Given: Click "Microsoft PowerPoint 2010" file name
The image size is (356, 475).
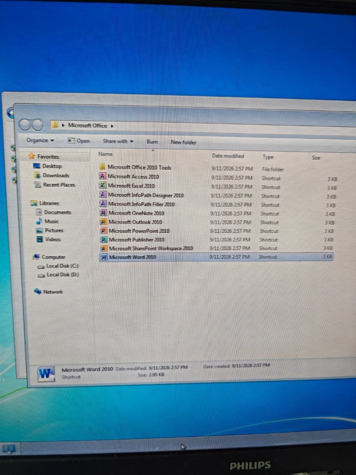Looking at the screenshot, I should (139, 231).
